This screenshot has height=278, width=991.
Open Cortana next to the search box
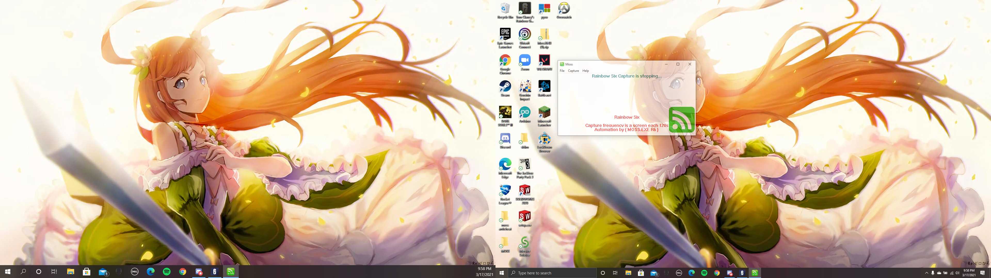click(x=603, y=273)
